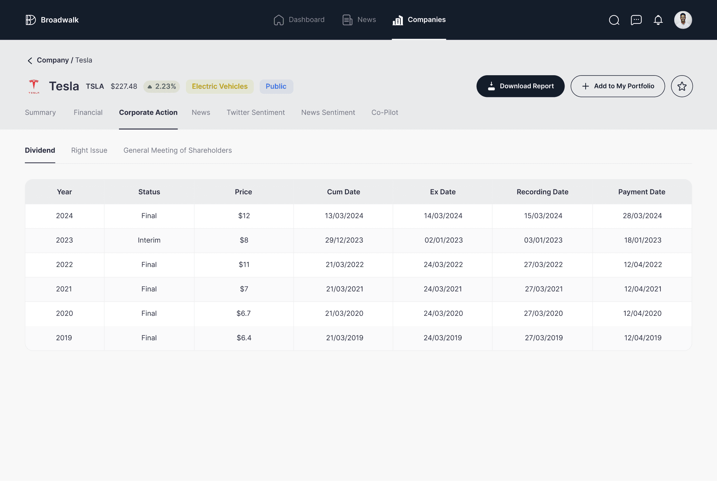Click payment date 28/03/2024
The image size is (717, 481).
coord(642,216)
